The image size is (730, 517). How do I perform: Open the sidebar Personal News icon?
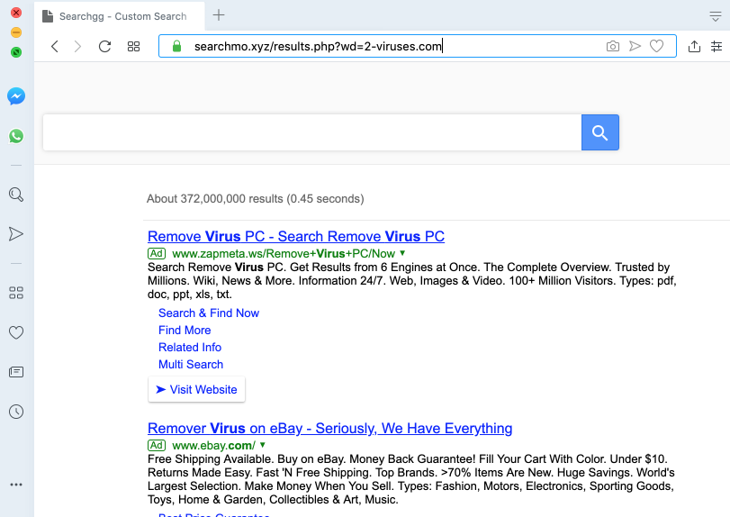16,372
